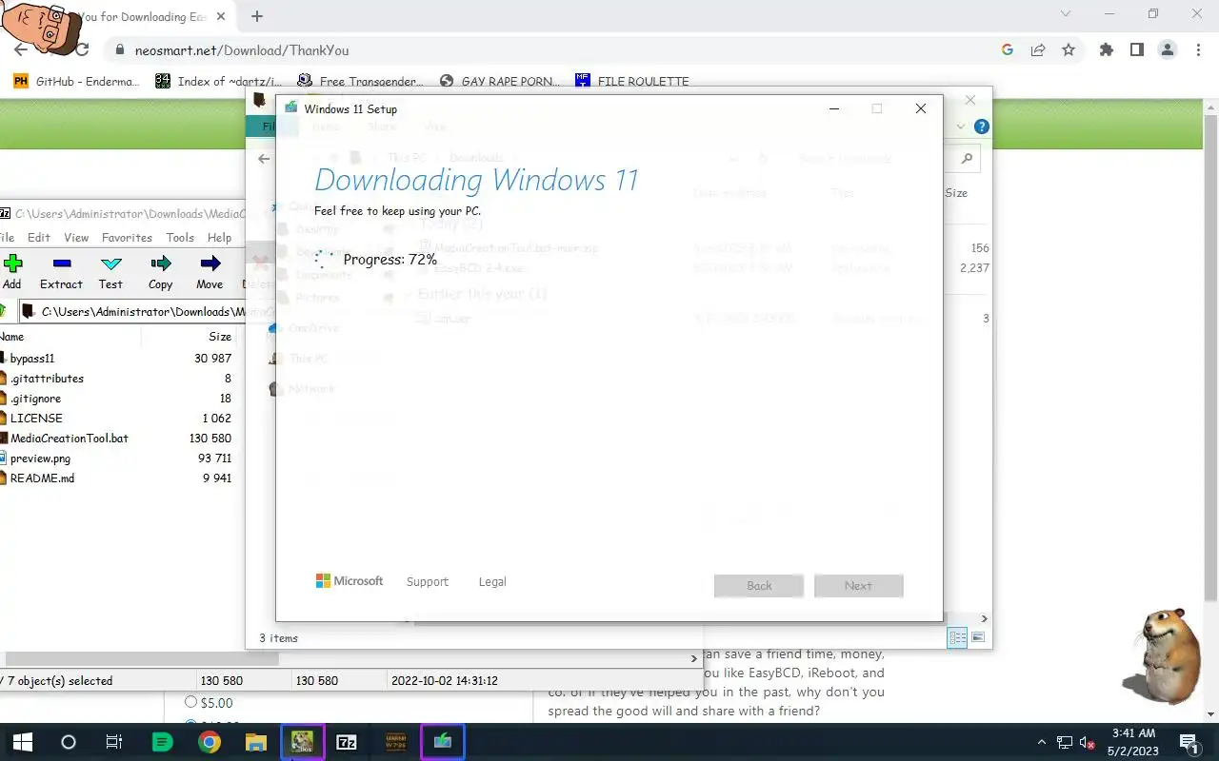Image resolution: width=1219 pixels, height=761 pixels.
Task: Select MediaCreationTool.bat in the 7-Zip list
Action: coord(69,439)
